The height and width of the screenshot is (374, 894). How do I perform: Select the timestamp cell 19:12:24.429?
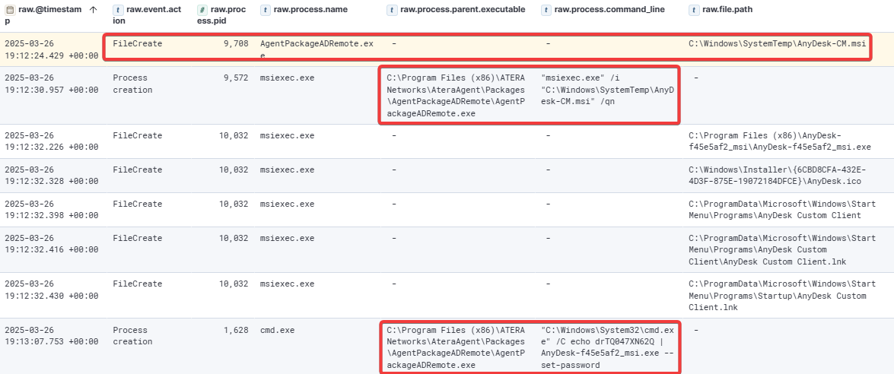point(51,49)
